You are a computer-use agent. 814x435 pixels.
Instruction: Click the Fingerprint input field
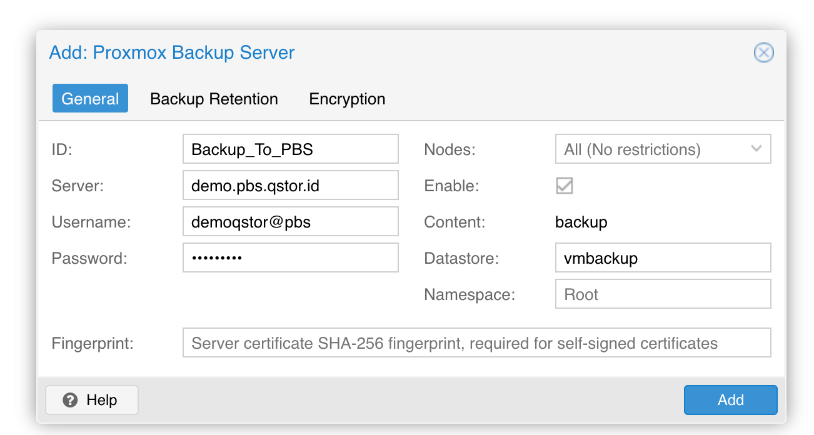pos(477,343)
